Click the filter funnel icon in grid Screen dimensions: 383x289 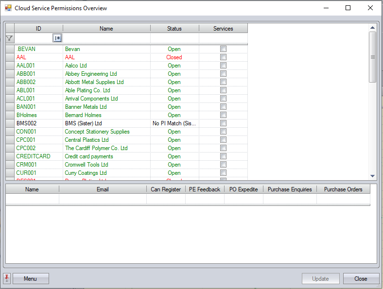[x=9, y=38]
